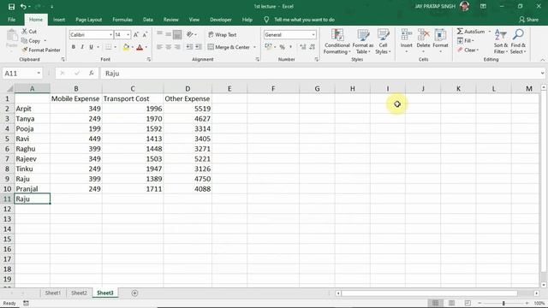Switch to Sheet1 worksheet
Image resolution: width=548 pixels, height=308 pixels.
click(x=53, y=293)
